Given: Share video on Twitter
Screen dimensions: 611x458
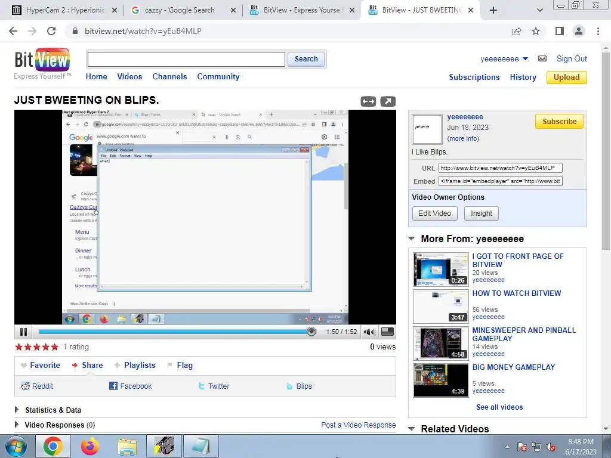Looking at the screenshot, I should click(x=214, y=386).
